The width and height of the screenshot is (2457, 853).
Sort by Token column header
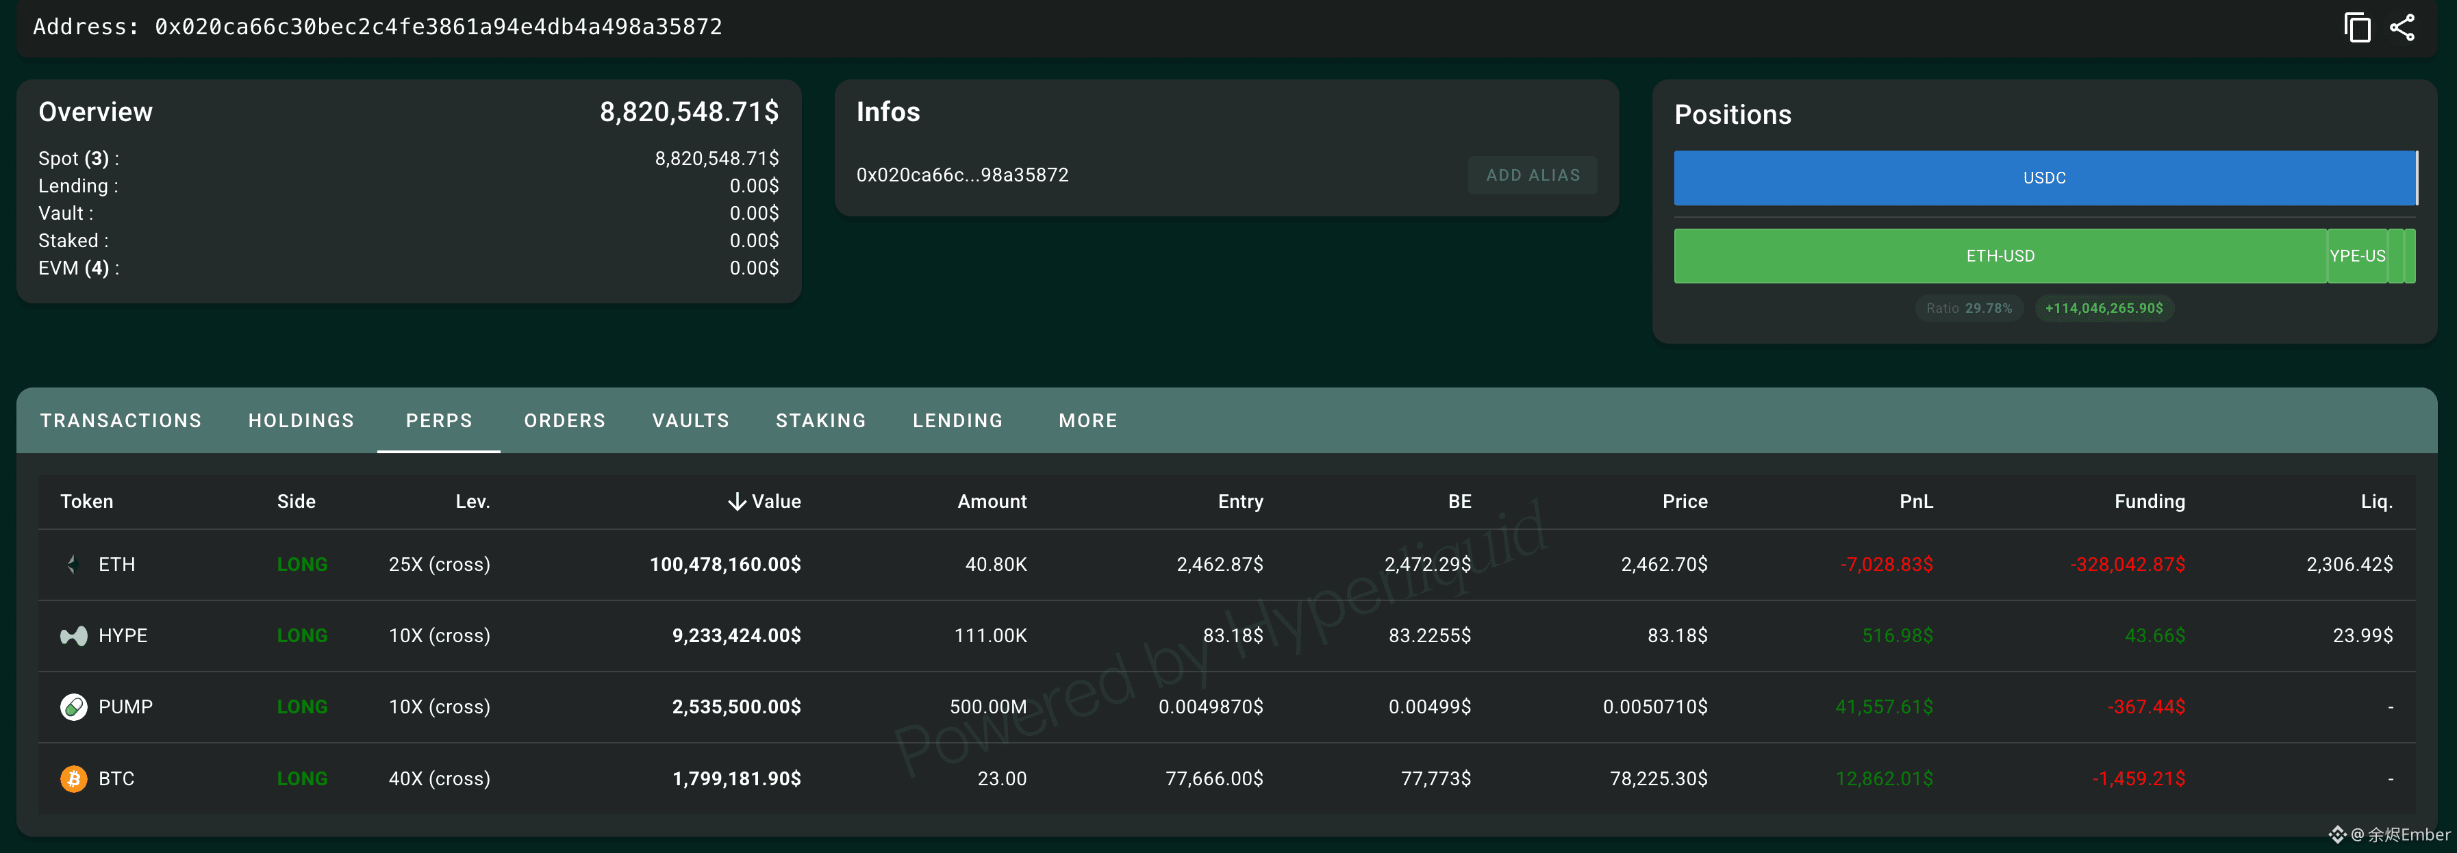click(87, 501)
